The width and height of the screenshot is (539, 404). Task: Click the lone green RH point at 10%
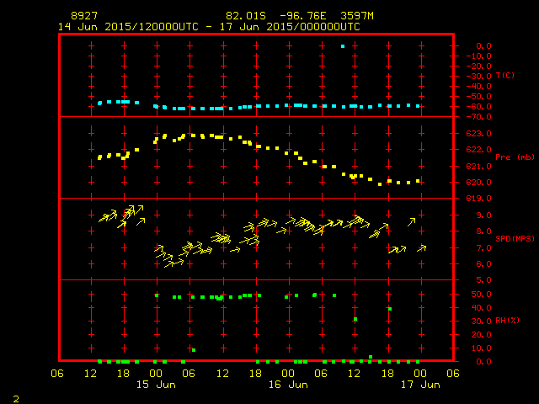tap(194, 350)
